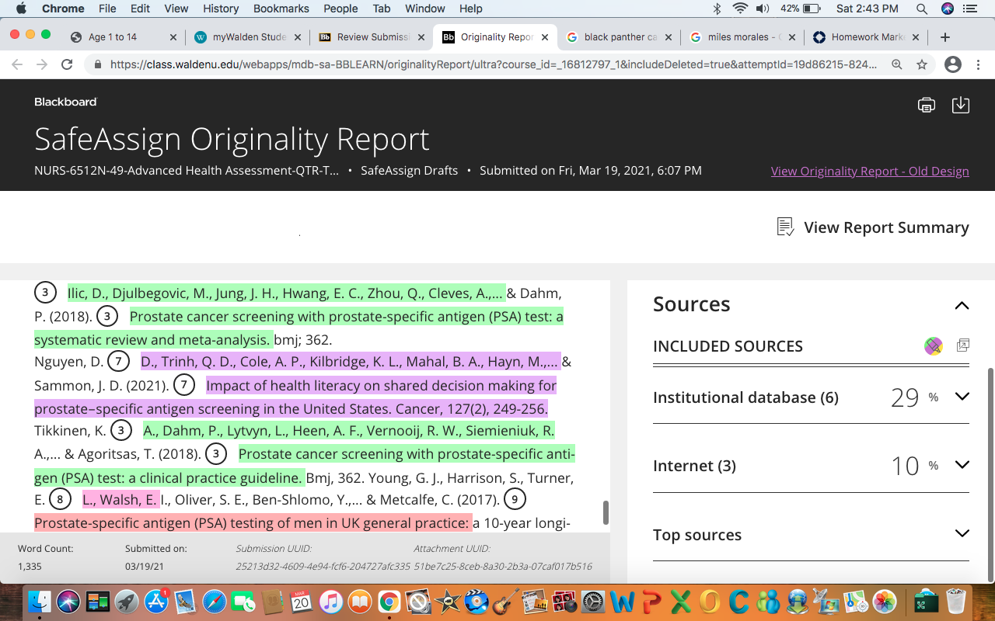This screenshot has width=995, height=621.
Task: Click the document pane scrollbar
Action: (606, 512)
